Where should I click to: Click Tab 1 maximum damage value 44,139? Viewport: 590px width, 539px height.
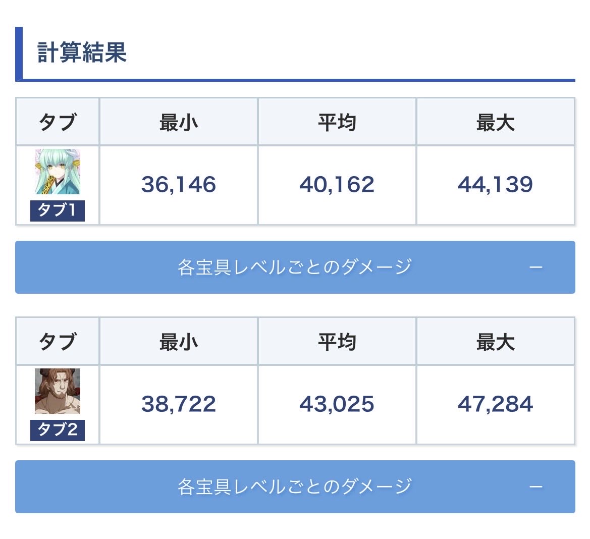pyautogui.click(x=496, y=185)
